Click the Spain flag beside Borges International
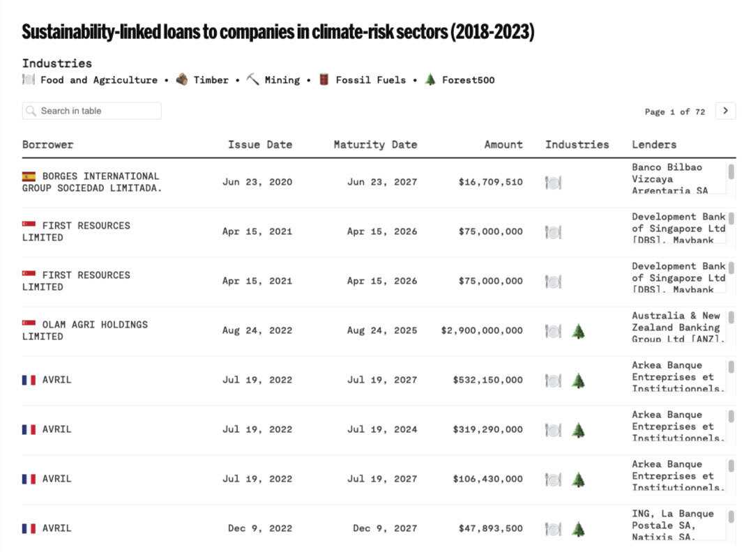 pos(29,176)
